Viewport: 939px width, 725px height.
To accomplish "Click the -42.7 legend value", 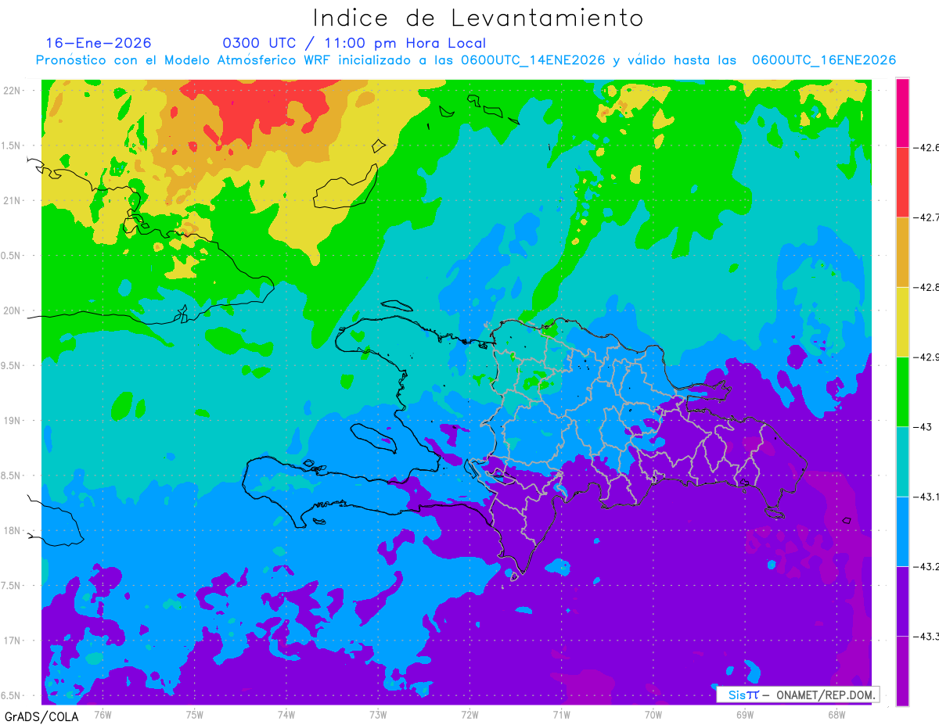I will coord(925,217).
